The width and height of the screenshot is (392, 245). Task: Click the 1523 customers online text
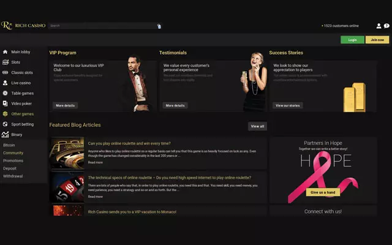coord(341,26)
